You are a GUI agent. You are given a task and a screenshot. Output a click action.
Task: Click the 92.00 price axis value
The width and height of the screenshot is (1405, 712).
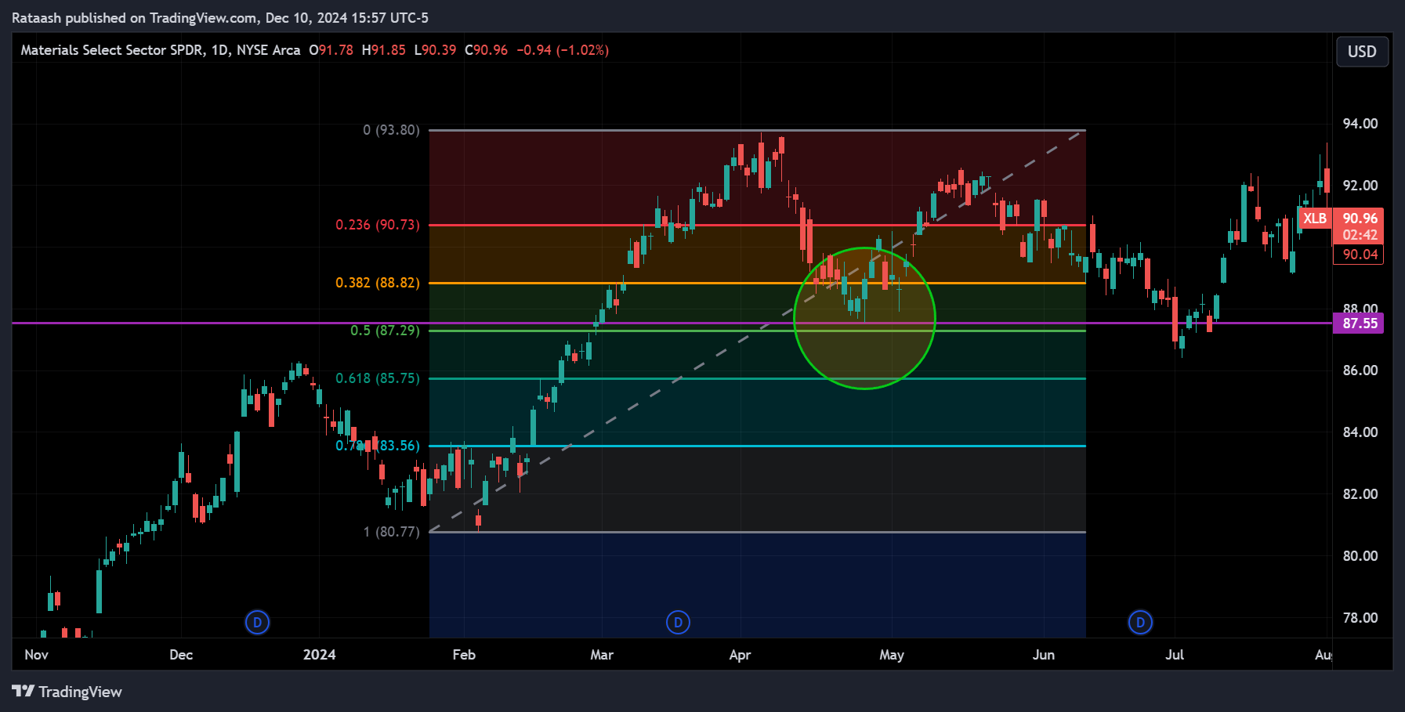tap(1360, 186)
